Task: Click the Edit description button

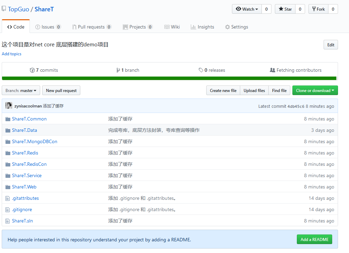Action: point(331,45)
